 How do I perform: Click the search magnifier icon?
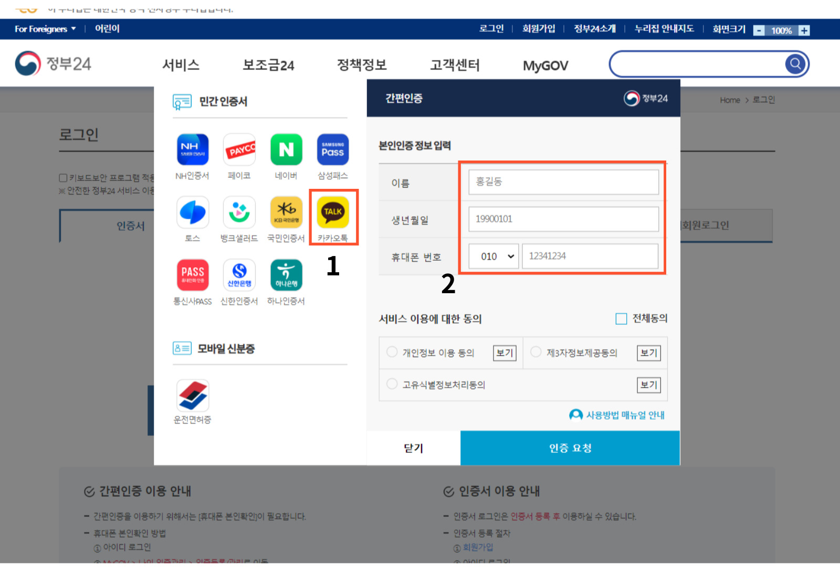point(795,64)
